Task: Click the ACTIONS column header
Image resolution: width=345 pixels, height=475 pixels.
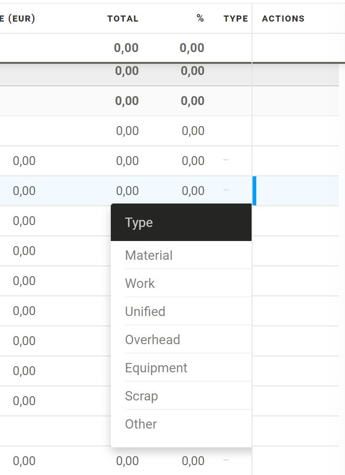Action: [x=283, y=19]
